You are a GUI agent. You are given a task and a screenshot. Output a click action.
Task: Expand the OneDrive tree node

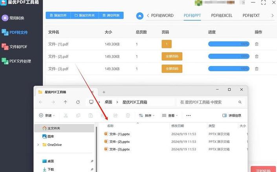pyautogui.click(x=38, y=145)
